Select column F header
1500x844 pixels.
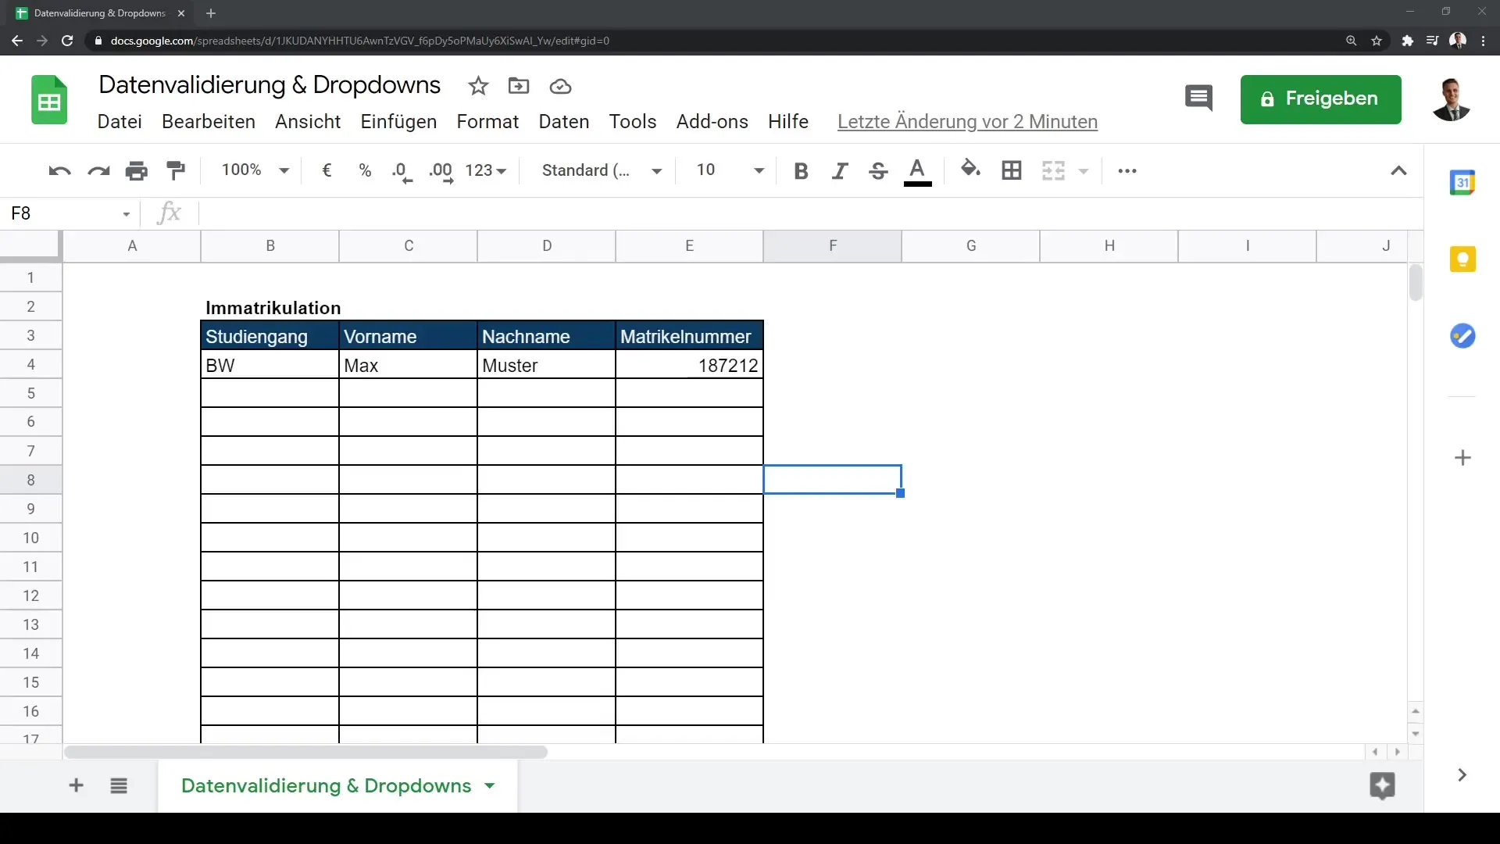pos(832,246)
